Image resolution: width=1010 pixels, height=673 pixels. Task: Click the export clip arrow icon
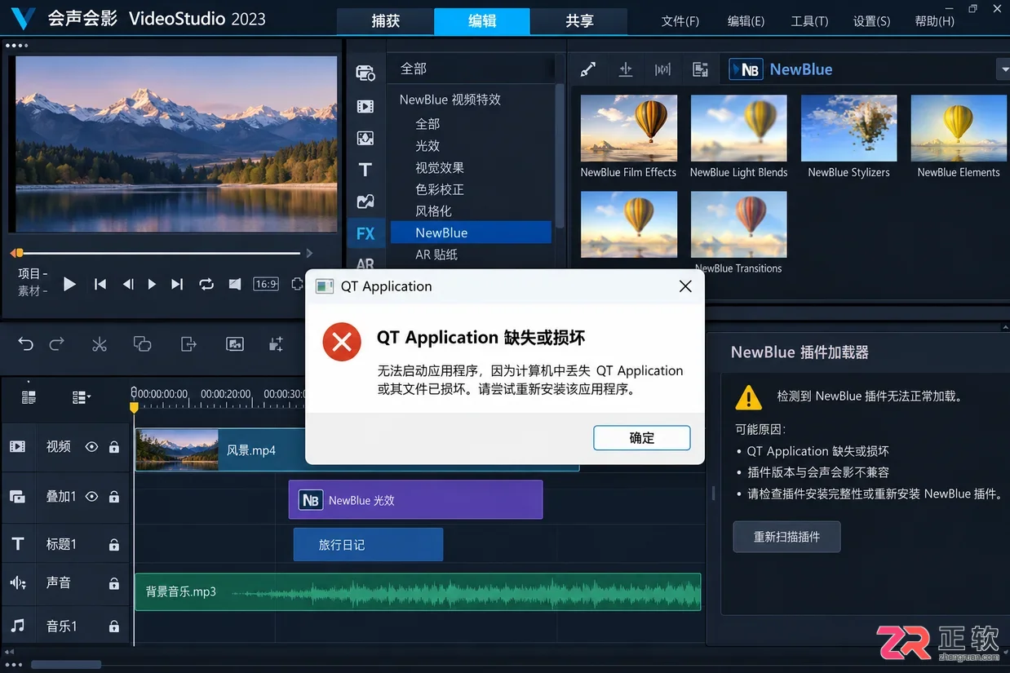188,344
